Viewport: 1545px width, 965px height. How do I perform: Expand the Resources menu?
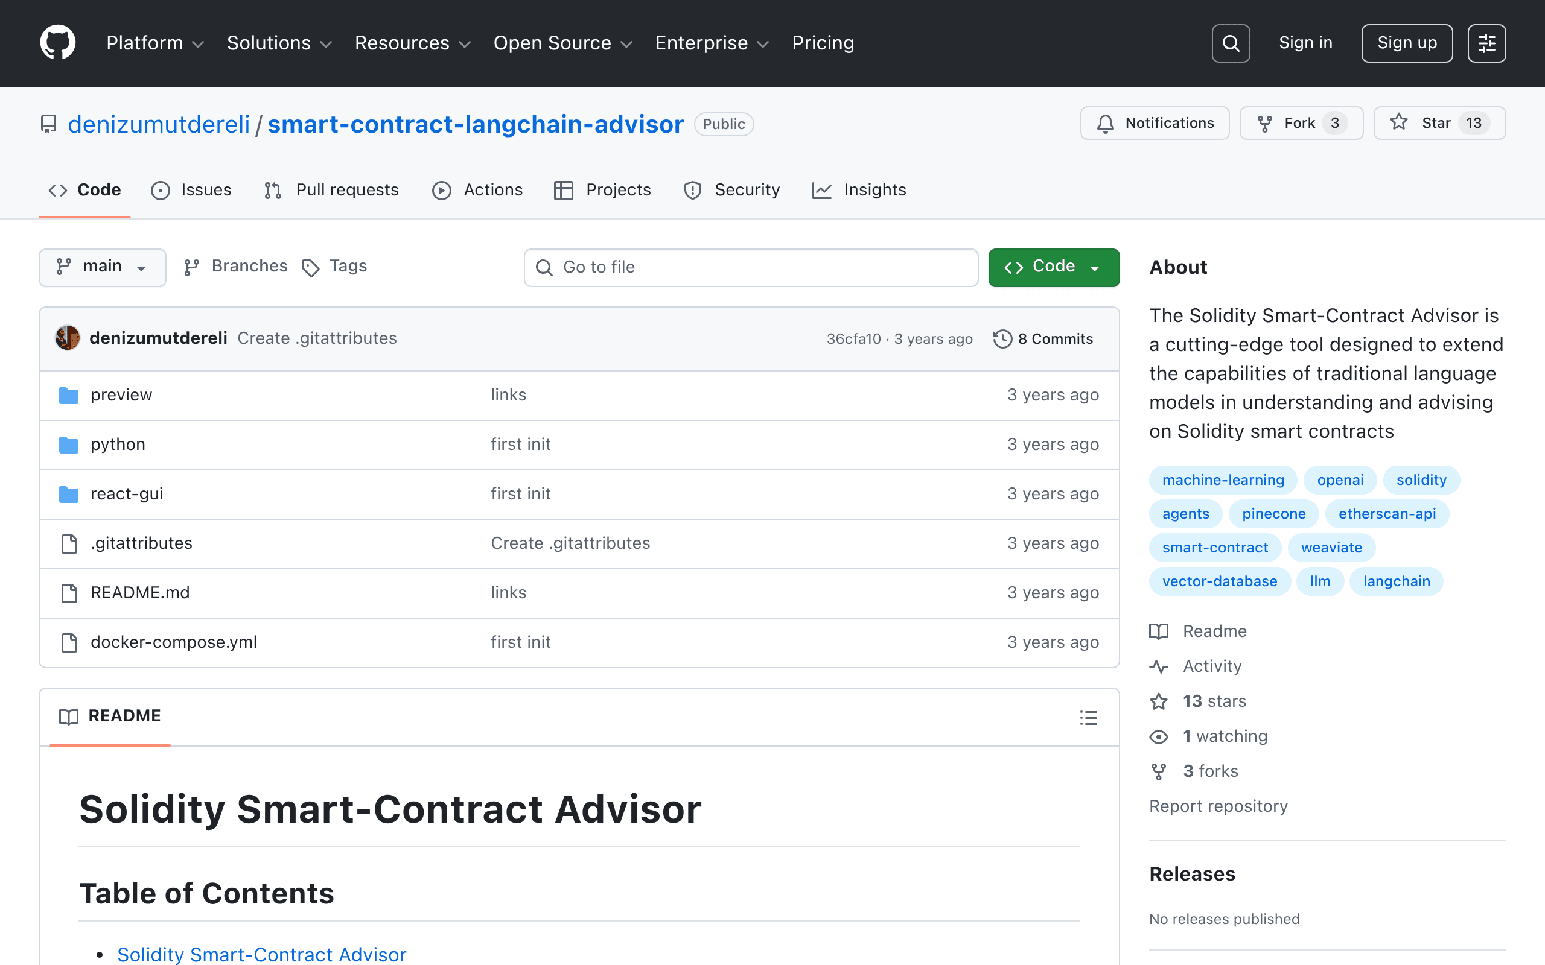click(412, 43)
